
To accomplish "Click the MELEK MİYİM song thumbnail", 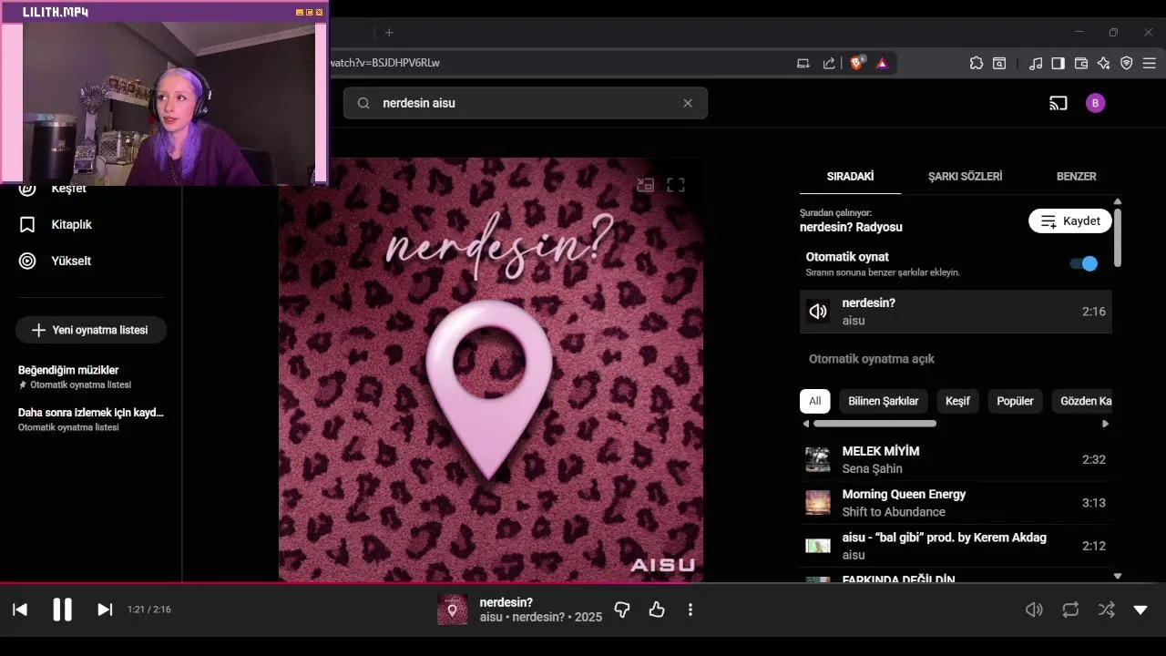I will click(818, 459).
